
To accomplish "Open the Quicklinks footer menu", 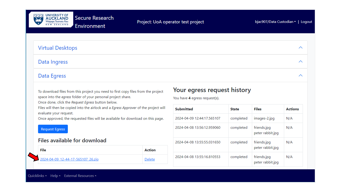I will 37,176.
